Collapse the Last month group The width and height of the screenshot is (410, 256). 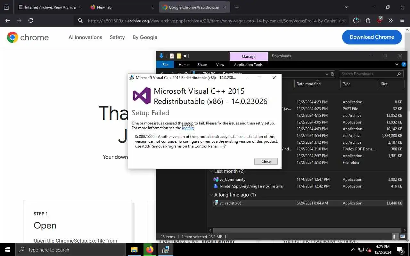tap(211, 171)
